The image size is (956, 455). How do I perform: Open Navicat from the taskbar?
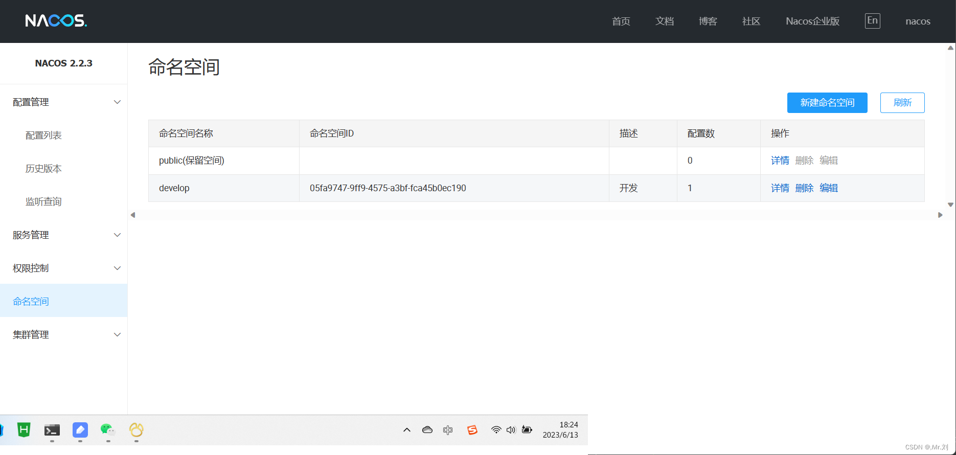(x=136, y=430)
